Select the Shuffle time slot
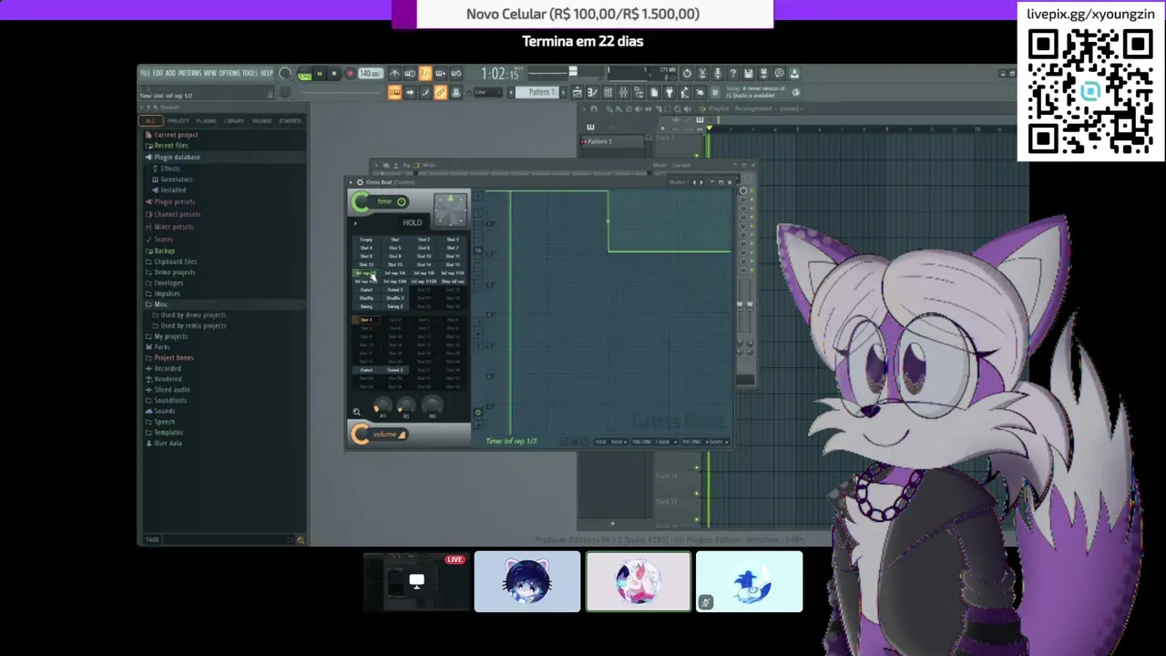This screenshot has height=656, width=1166. (366, 298)
